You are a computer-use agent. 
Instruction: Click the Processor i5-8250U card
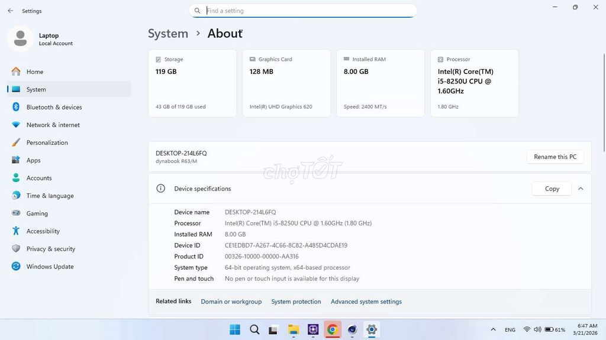474,83
